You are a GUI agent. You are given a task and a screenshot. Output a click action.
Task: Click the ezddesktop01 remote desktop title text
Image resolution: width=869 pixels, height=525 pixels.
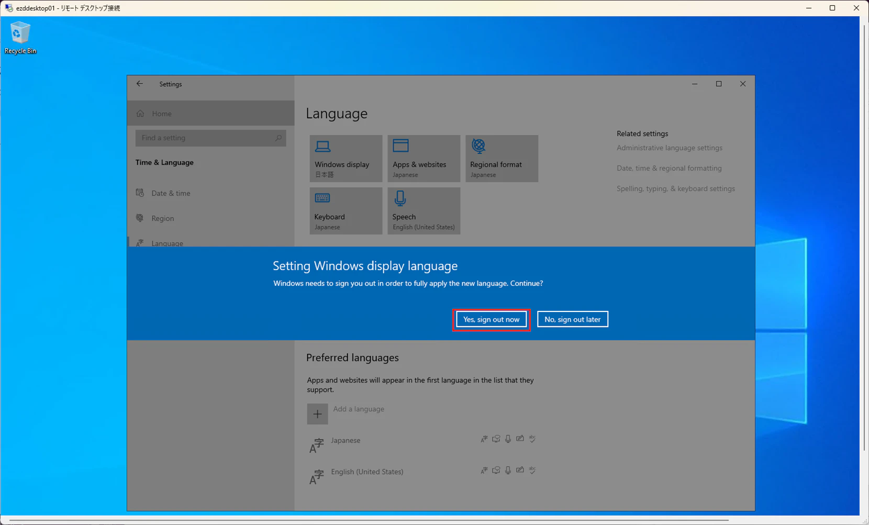tap(68, 8)
